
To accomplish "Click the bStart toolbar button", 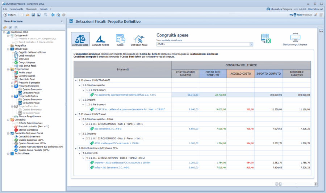I will point(10,15).
